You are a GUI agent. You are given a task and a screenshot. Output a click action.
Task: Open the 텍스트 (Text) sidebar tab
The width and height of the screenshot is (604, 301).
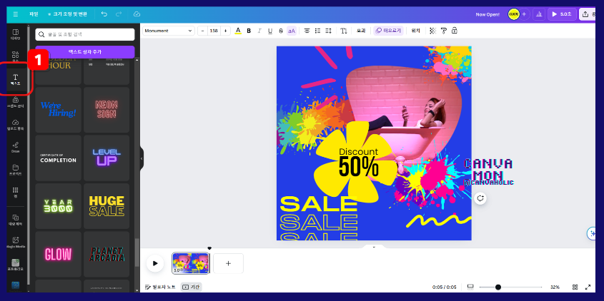pyautogui.click(x=16, y=80)
